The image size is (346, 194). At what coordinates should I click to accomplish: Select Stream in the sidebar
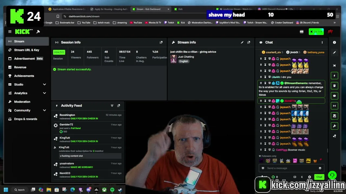(x=27, y=41)
